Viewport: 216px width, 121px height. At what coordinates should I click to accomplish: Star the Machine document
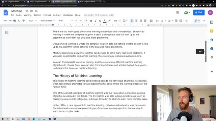click(x=27, y=11)
